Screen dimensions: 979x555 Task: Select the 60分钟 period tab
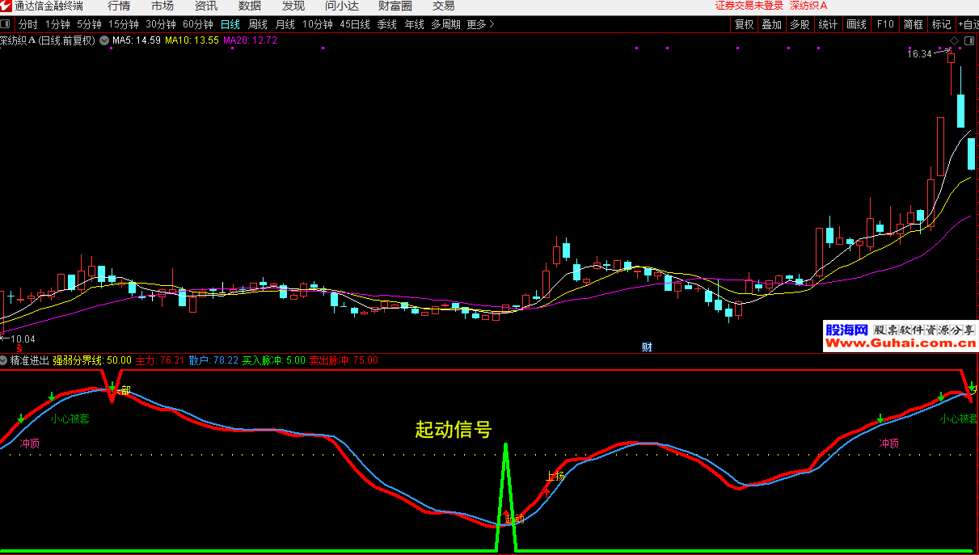click(x=198, y=24)
